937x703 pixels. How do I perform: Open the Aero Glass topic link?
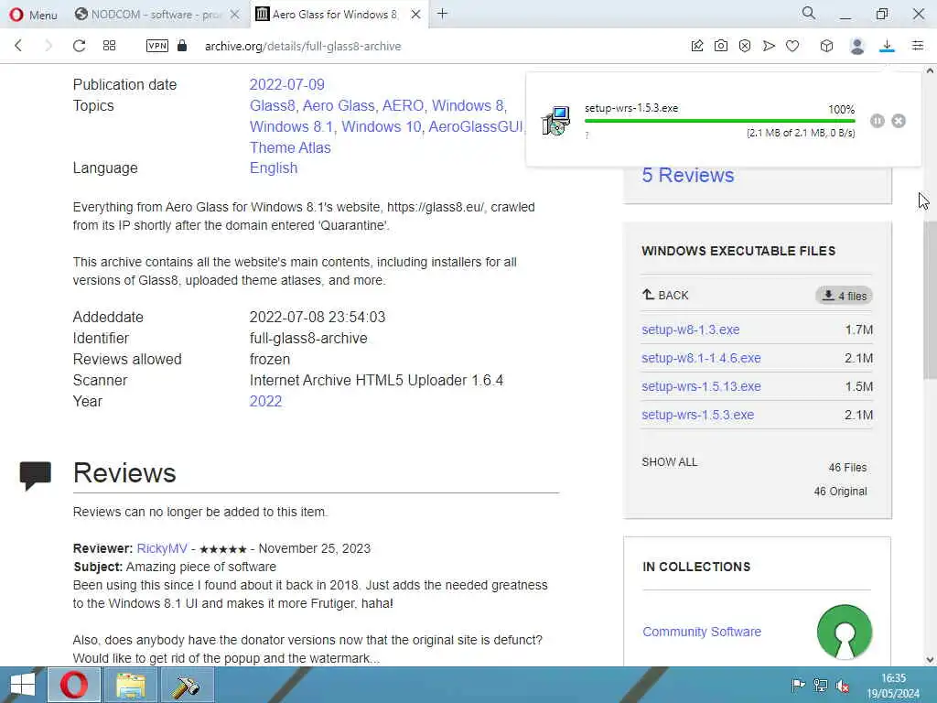click(339, 106)
